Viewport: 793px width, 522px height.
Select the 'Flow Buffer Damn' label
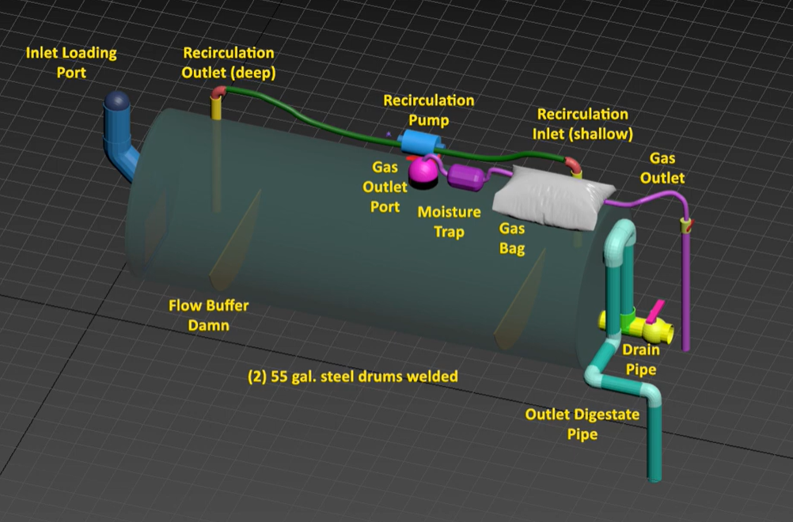click(208, 316)
